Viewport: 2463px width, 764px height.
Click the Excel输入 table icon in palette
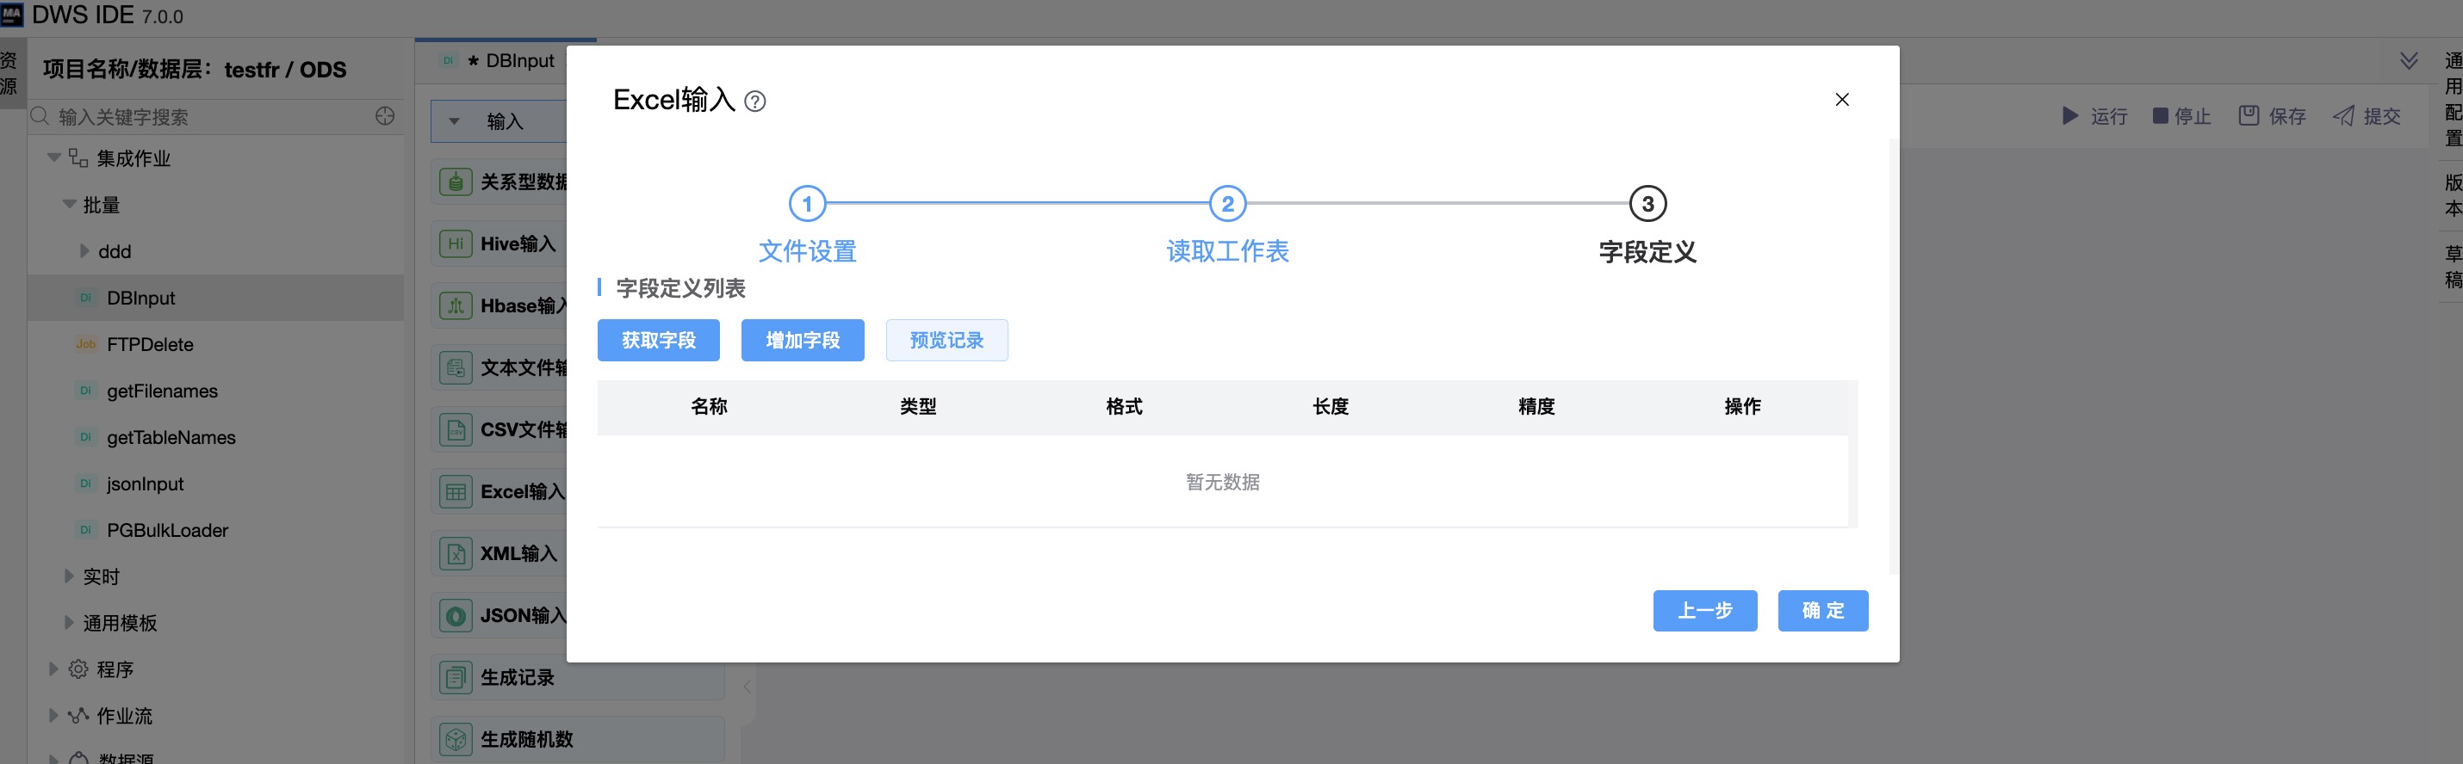tap(455, 492)
